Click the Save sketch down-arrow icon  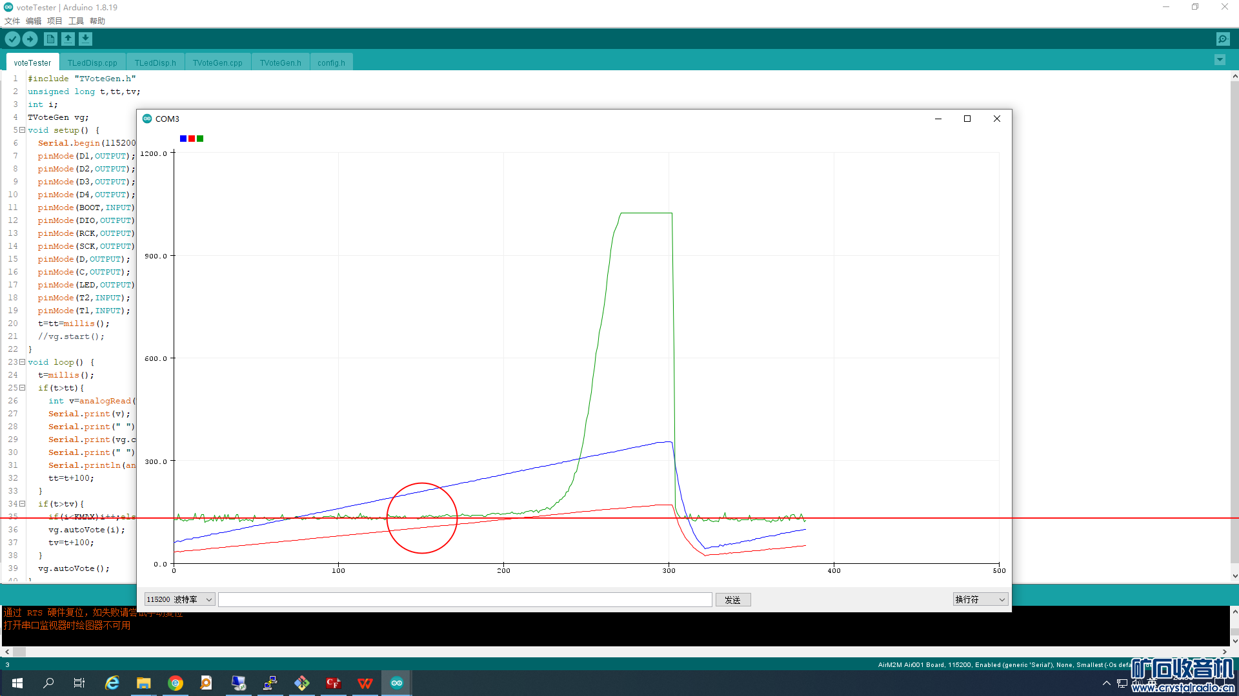coord(85,39)
